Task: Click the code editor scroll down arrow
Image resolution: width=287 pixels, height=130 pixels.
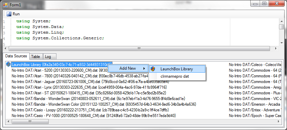Action: point(282,43)
